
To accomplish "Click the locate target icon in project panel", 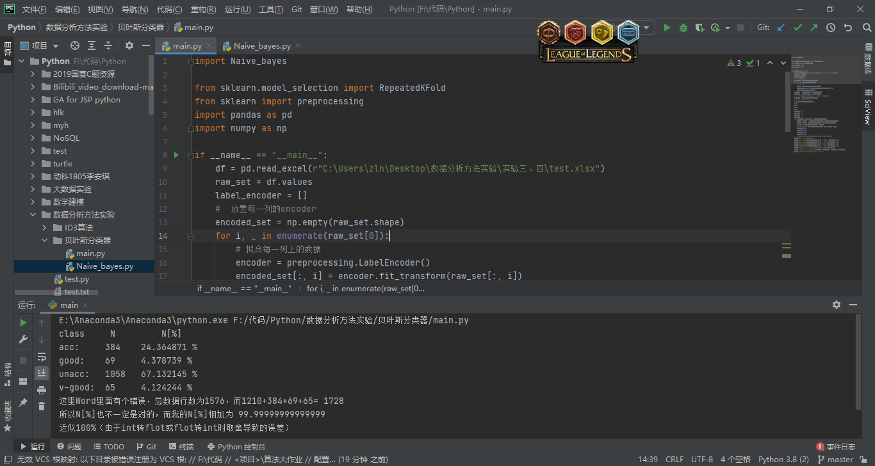I will [x=75, y=45].
